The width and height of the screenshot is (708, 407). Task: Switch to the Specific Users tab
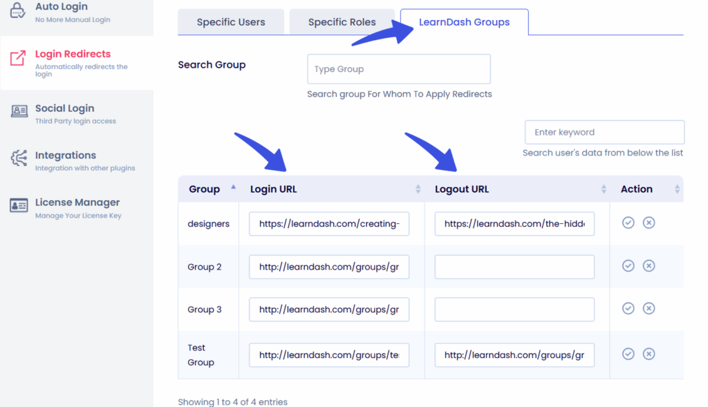231,22
